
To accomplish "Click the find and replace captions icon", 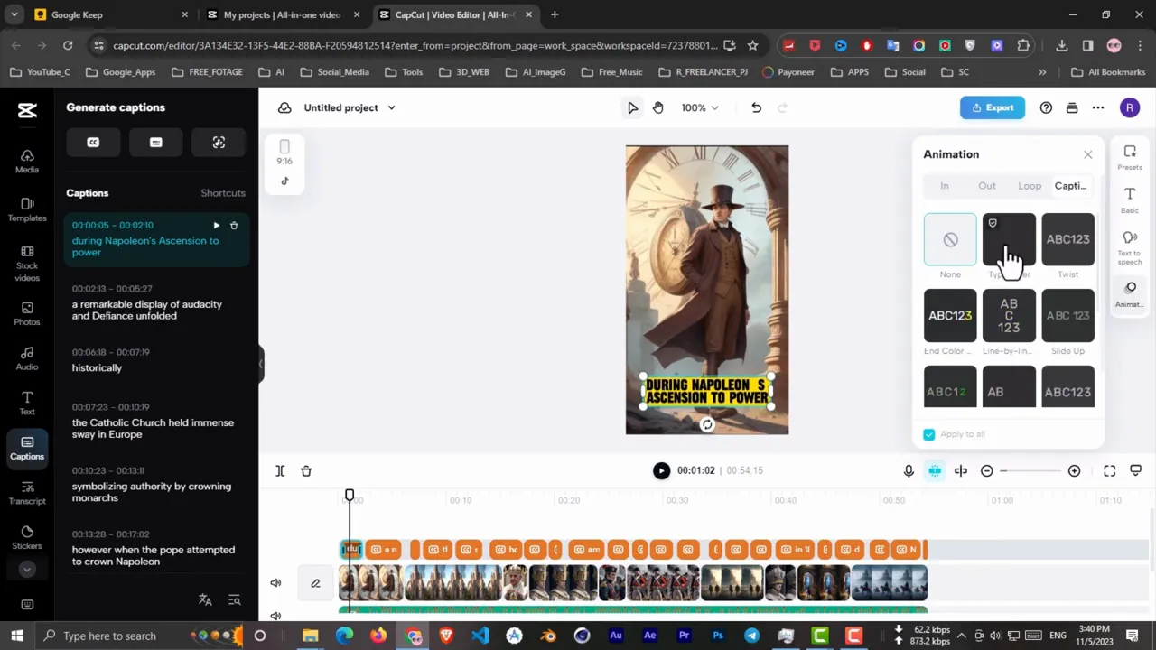I will click(234, 600).
